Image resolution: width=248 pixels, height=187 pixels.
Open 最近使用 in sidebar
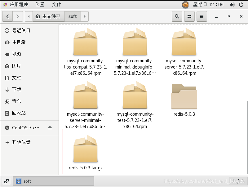(x=29, y=30)
